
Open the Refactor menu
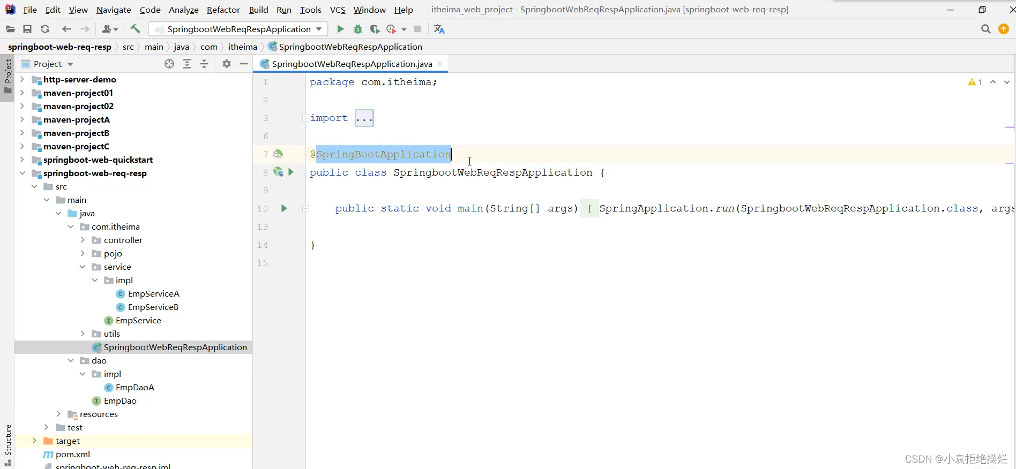click(223, 10)
